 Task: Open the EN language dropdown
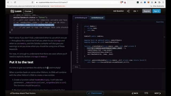(136, 11)
